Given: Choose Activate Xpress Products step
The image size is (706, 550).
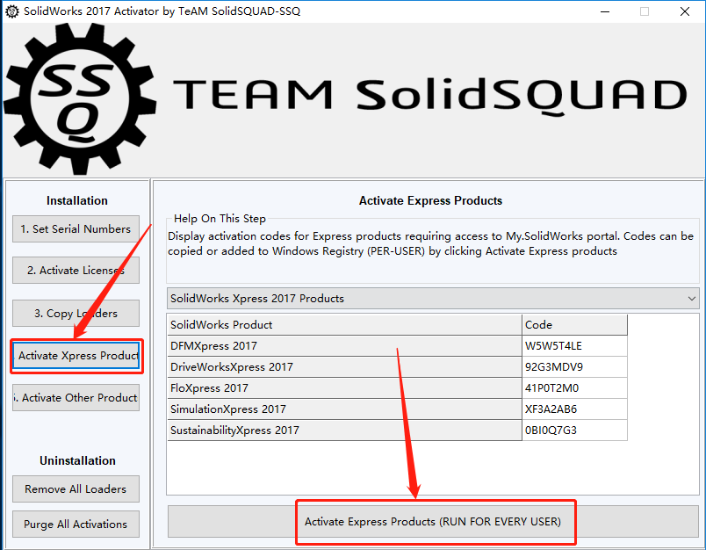Looking at the screenshot, I should (76, 356).
